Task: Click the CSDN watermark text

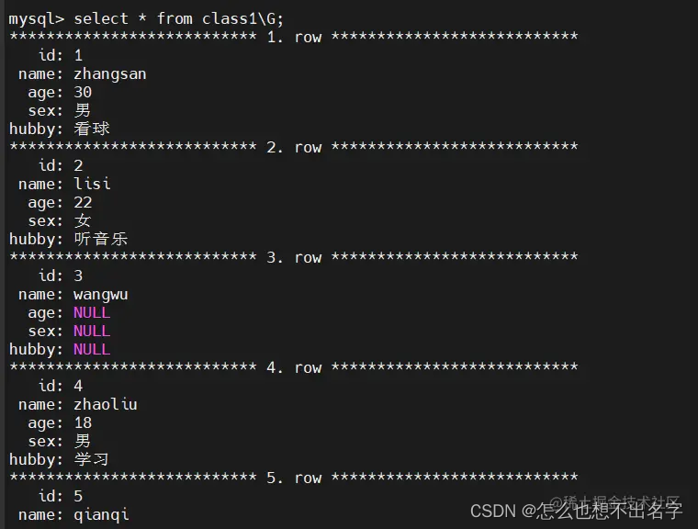Action: tap(576, 511)
